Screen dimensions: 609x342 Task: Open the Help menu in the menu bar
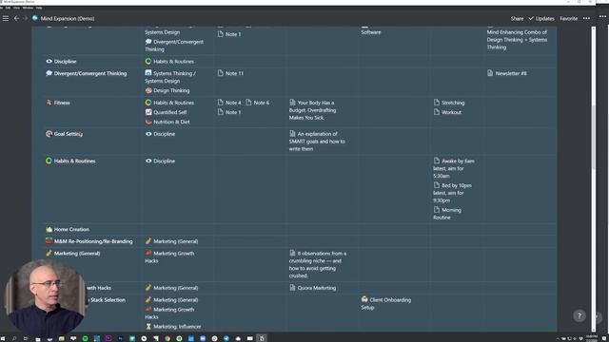tap(39, 8)
